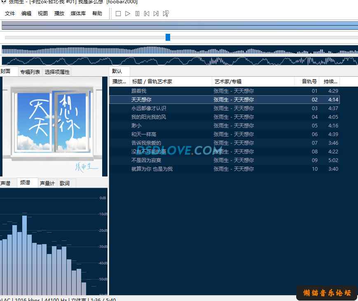Click the volume gradient bar
Viewport: 358px width, 301px height.
(x=180, y=25)
